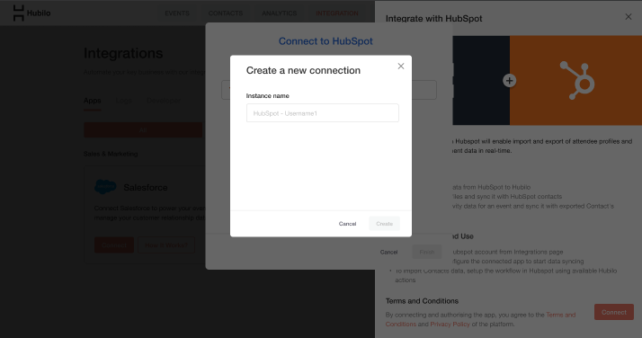
Task: Click the Salesforce cloud logo
Action: pos(105,187)
